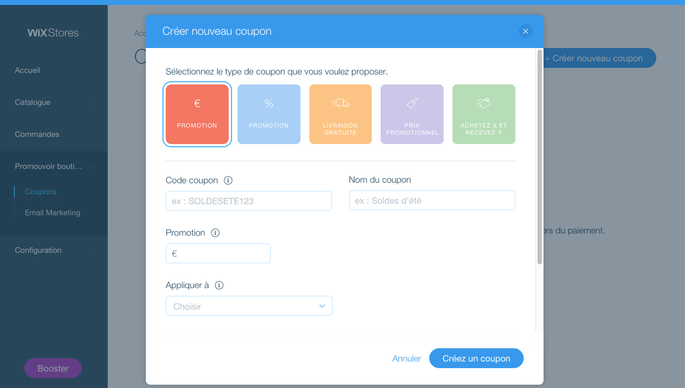Expand the Configuration sidebar section

91,251
